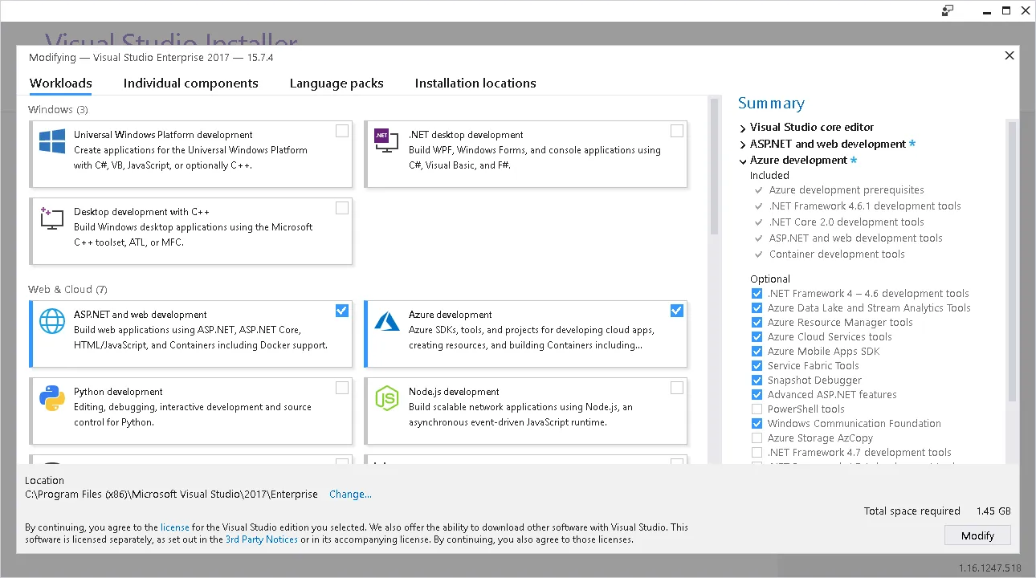Close the Modifying dialog with the X
Screen dimensions: 1036x578
(1009, 55)
